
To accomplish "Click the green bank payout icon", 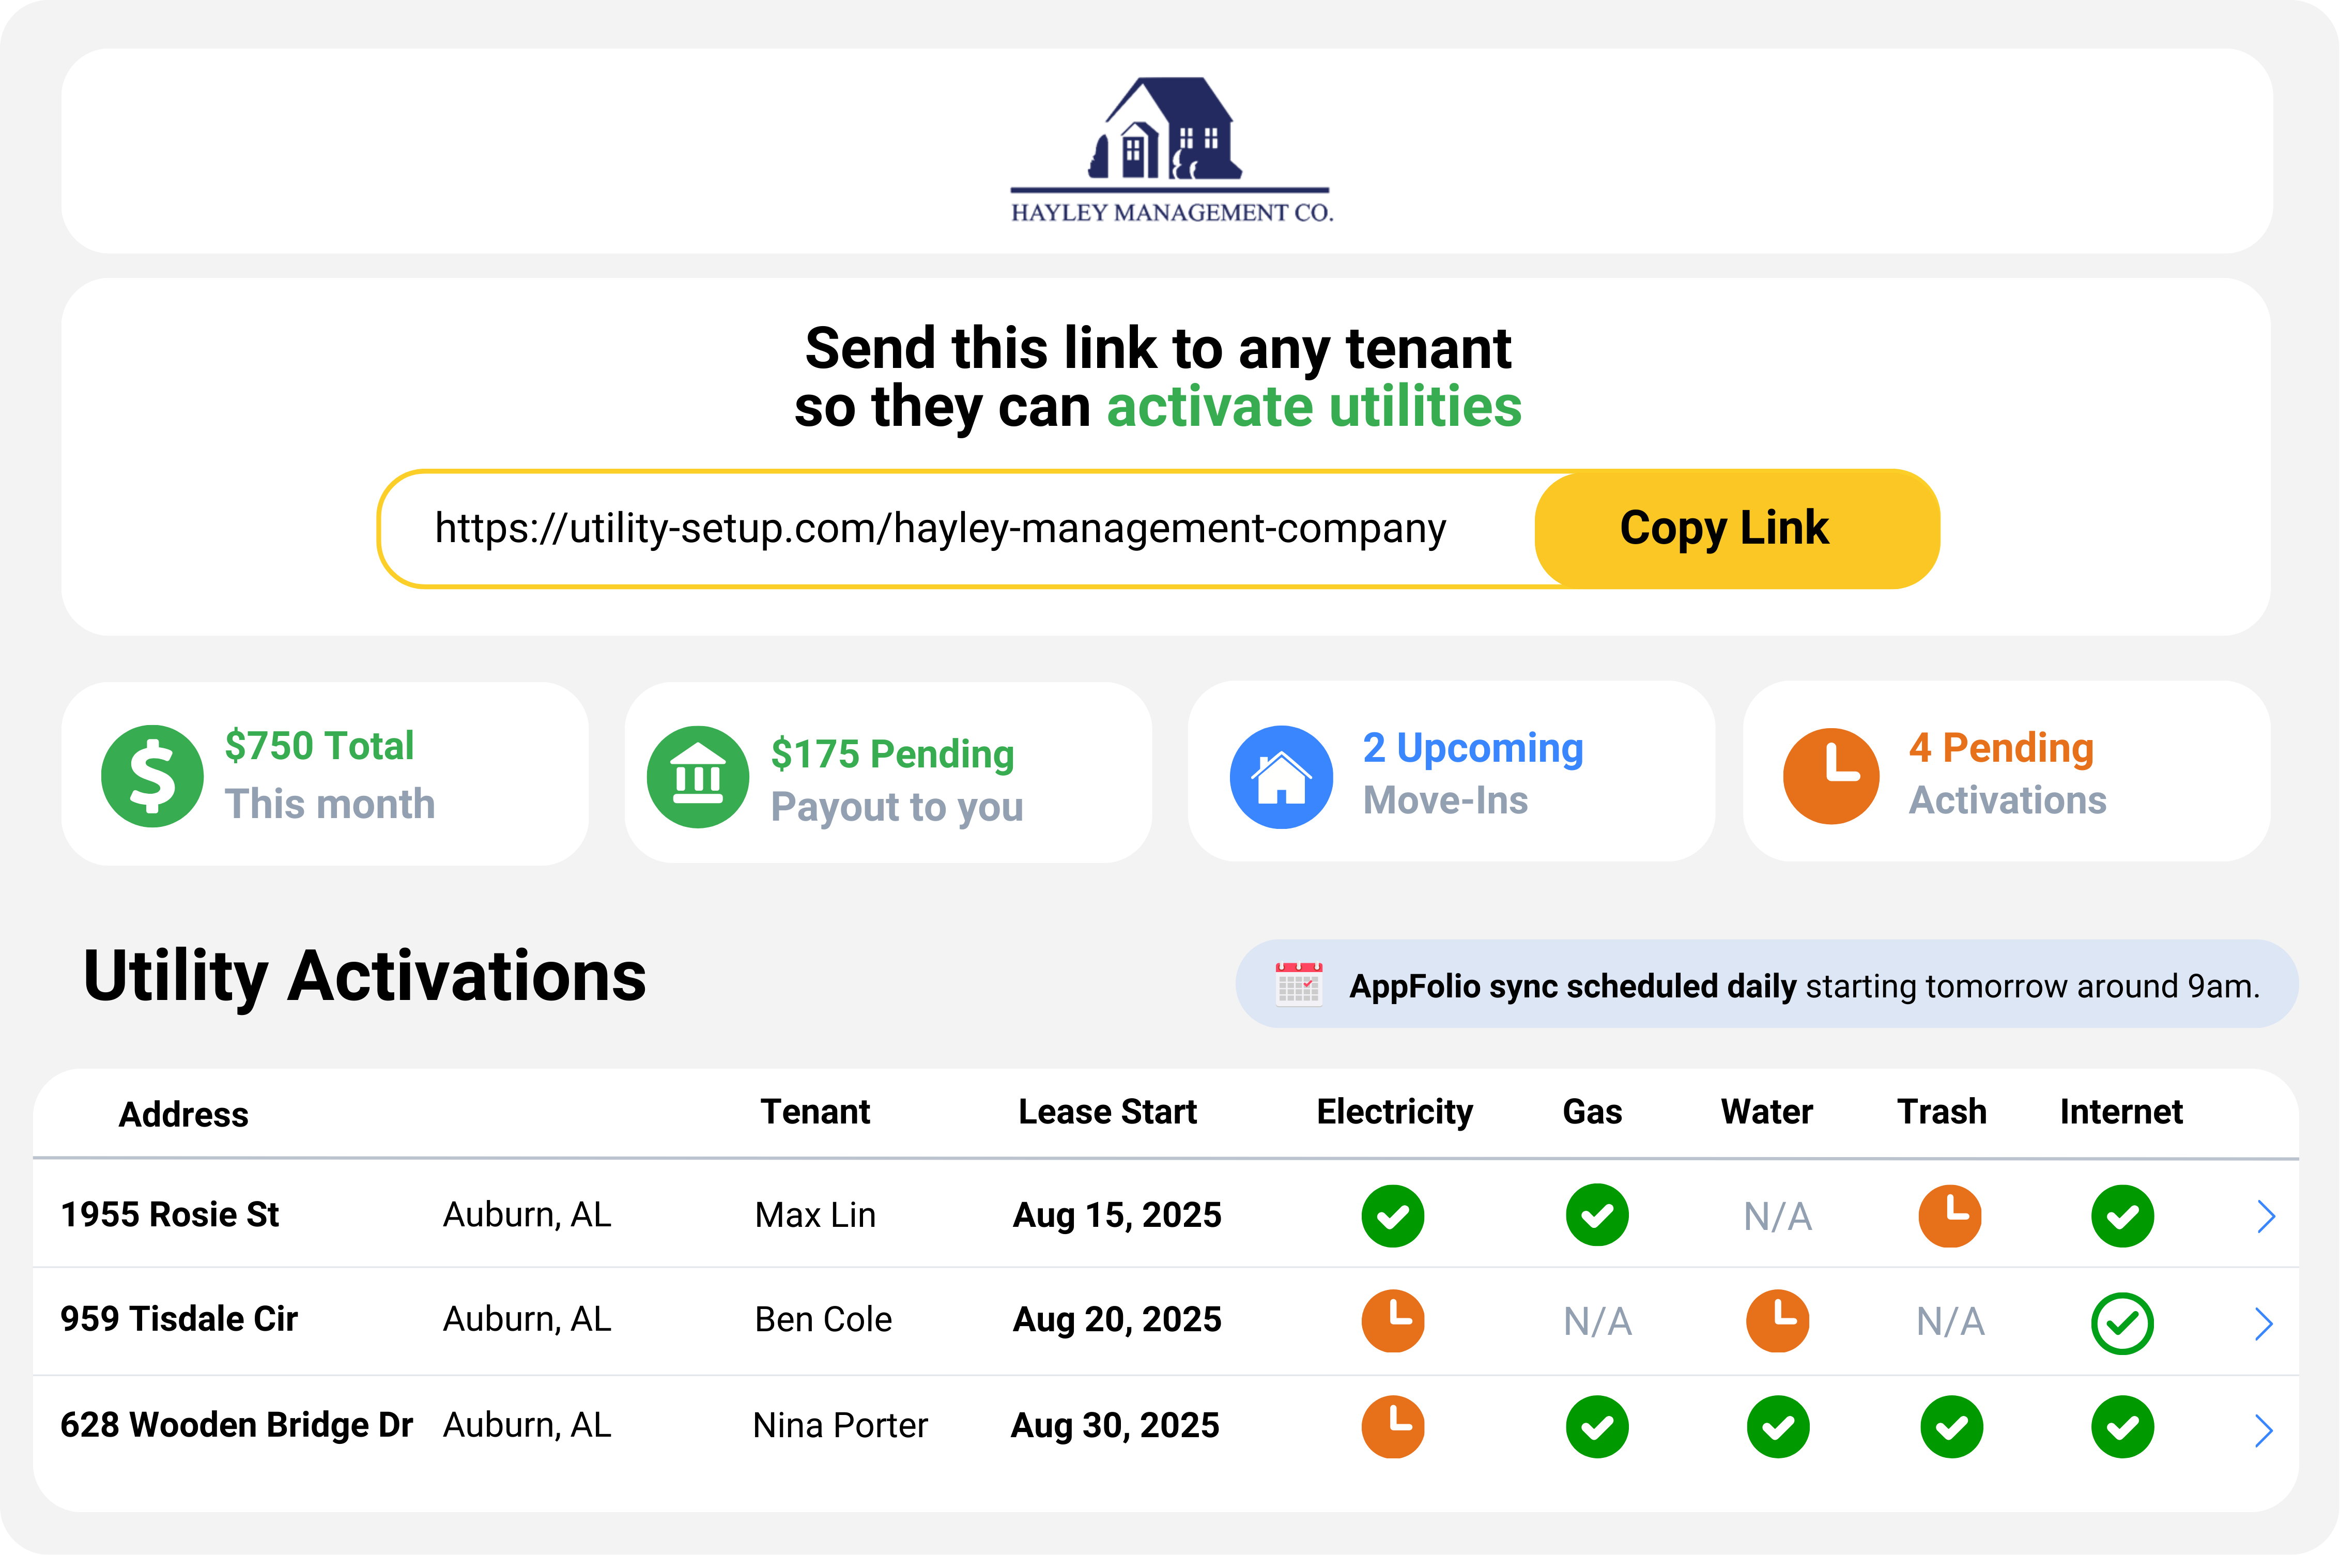I will pos(698,777).
